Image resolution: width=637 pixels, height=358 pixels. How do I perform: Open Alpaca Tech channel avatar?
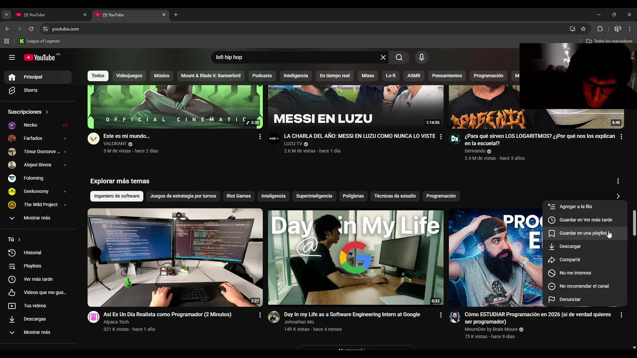coord(94,317)
